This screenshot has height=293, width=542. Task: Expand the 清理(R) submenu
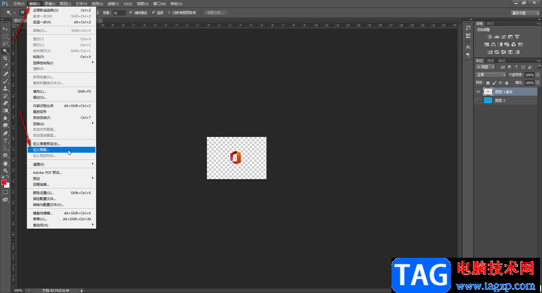pyautogui.click(x=62, y=164)
